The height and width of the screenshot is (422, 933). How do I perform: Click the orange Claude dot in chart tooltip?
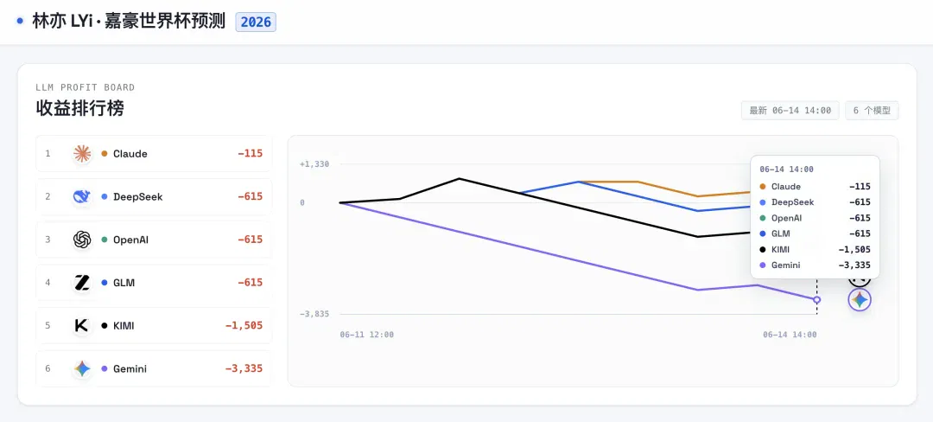tap(763, 186)
